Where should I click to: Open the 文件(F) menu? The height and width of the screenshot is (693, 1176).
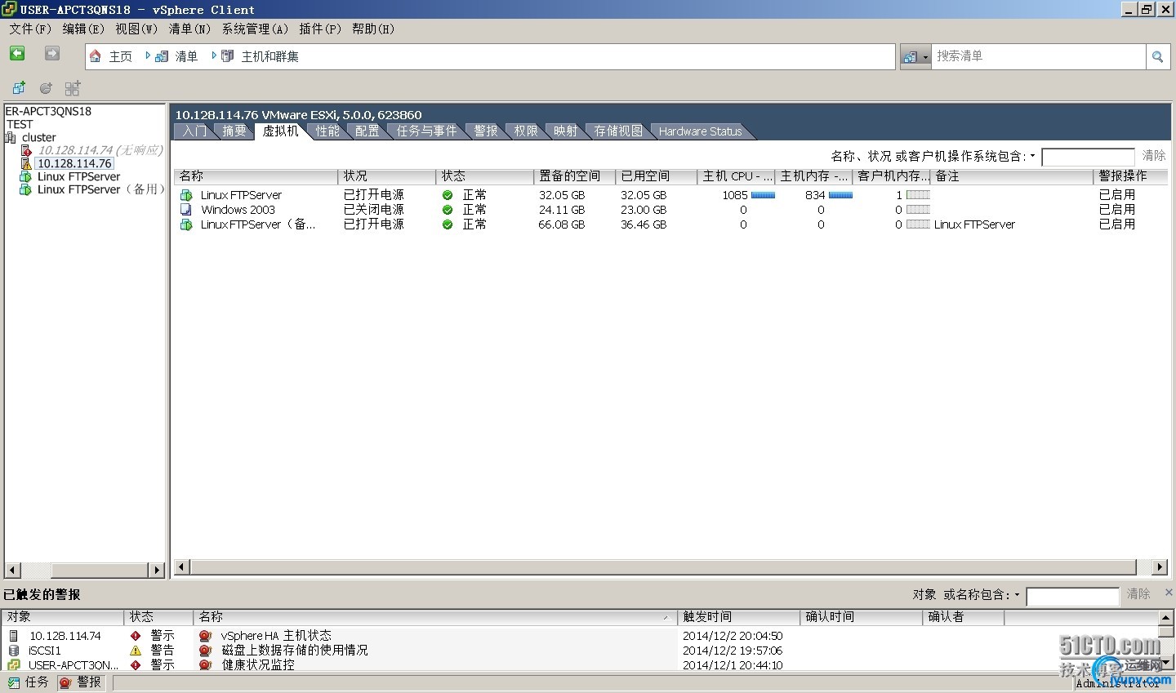pyautogui.click(x=30, y=29)
